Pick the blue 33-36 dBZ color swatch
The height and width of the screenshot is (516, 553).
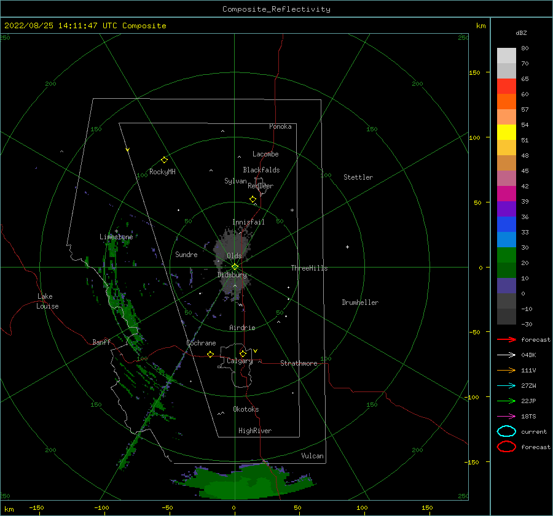[506, 225]
